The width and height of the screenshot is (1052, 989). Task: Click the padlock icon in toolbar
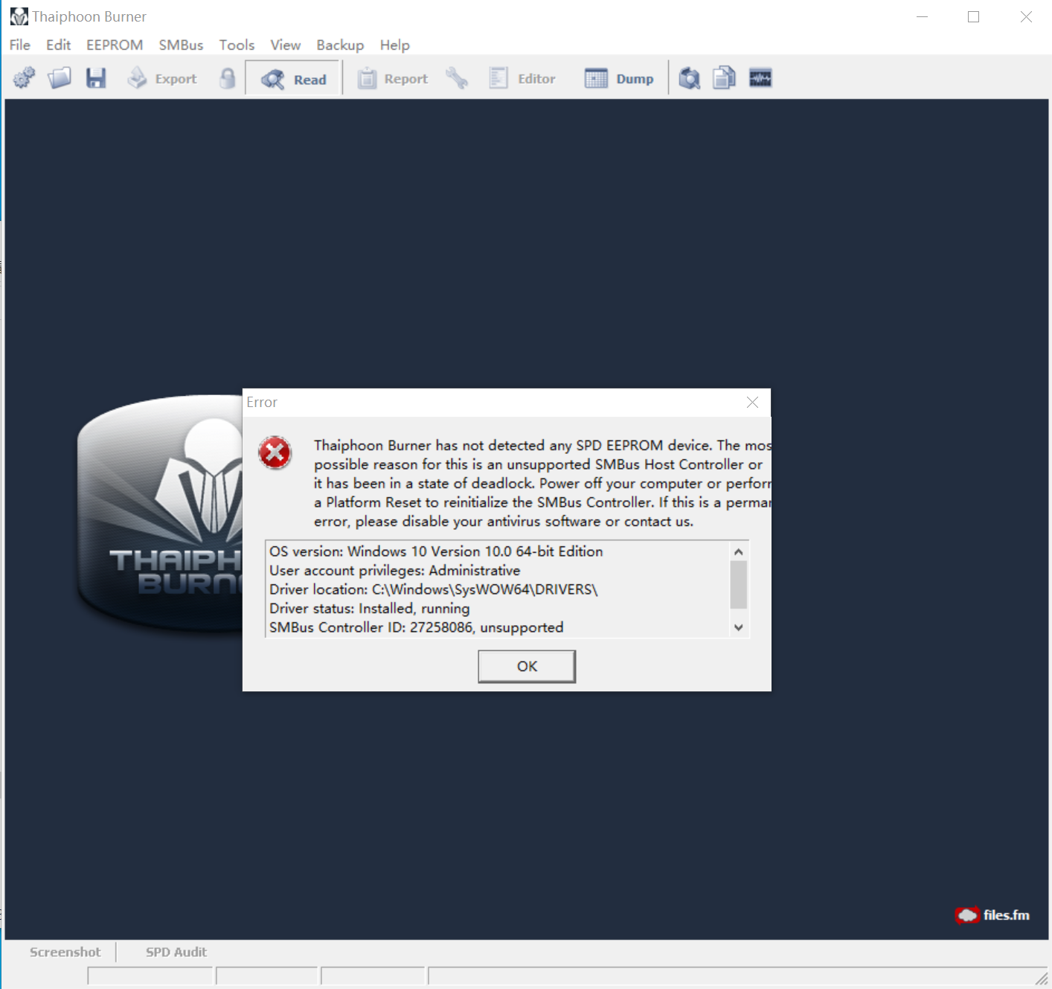(228, 78)
